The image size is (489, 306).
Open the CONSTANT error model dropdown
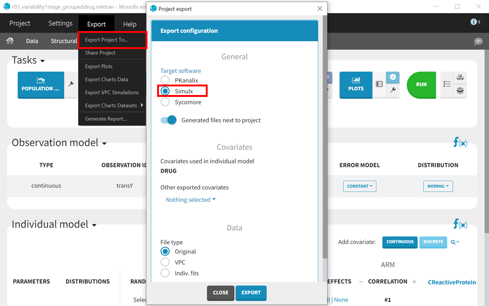[x=360, y=186]
